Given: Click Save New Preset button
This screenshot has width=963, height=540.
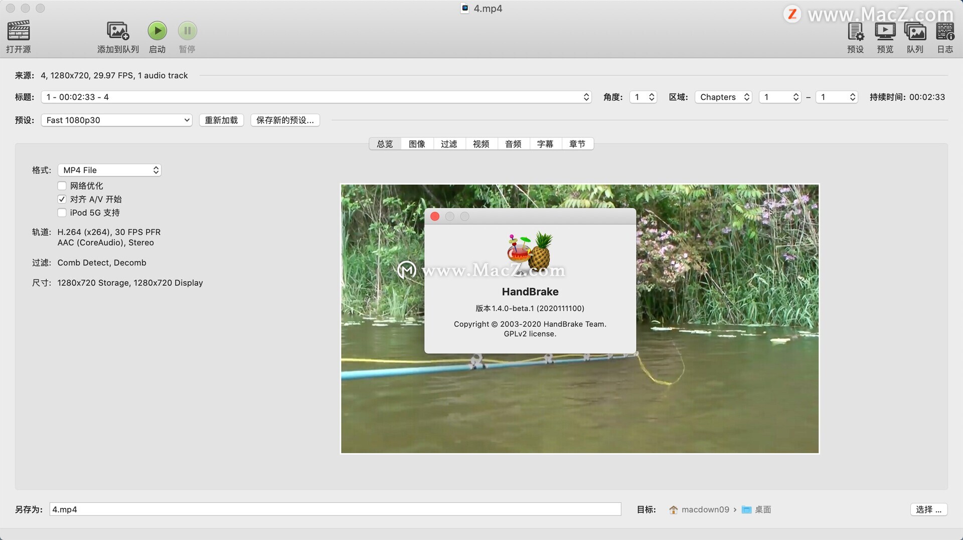Looking at the screenshot, I should point(285,120).
